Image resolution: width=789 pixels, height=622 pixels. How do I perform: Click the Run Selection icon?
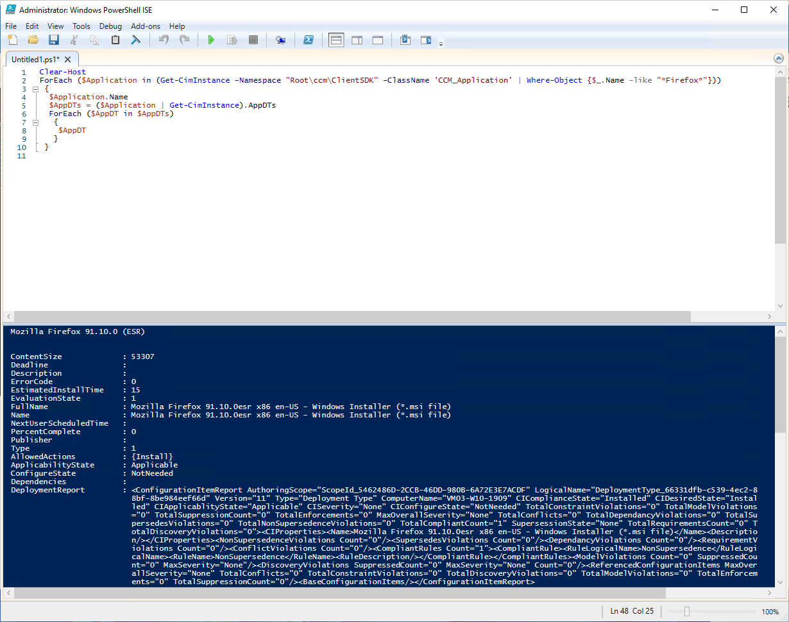click(x=232, y=40)
